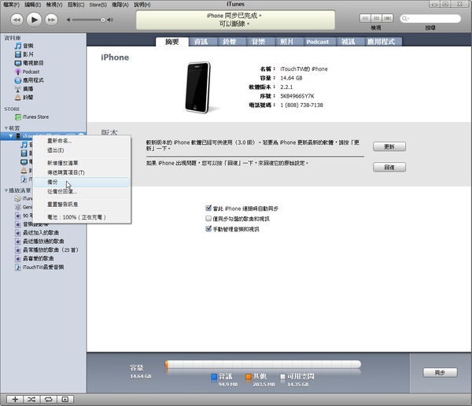
Task: Click the orange 其他 other legend swatch
Action: click(249, 376)
